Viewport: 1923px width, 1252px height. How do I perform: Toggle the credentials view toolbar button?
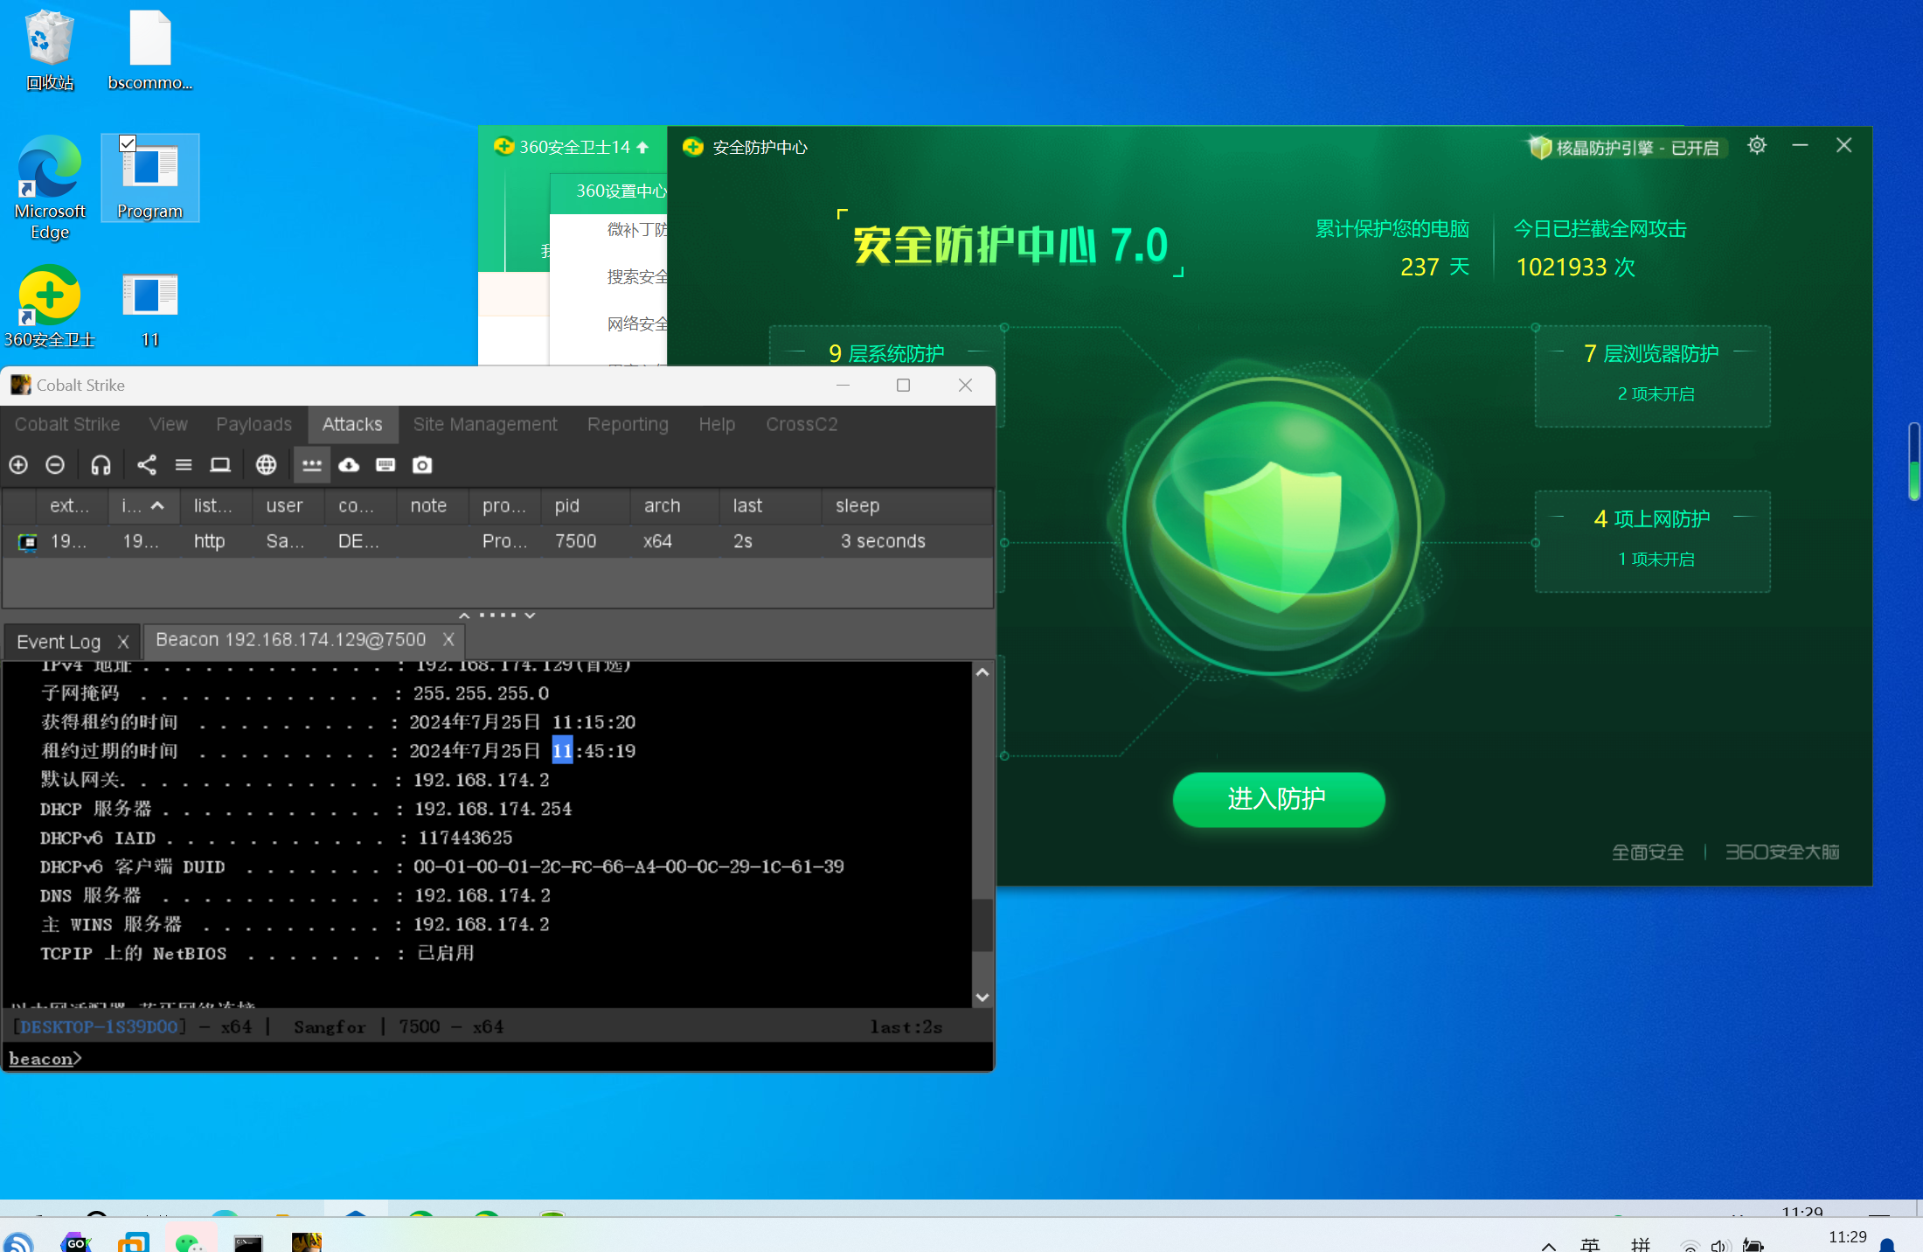(311, 465)
